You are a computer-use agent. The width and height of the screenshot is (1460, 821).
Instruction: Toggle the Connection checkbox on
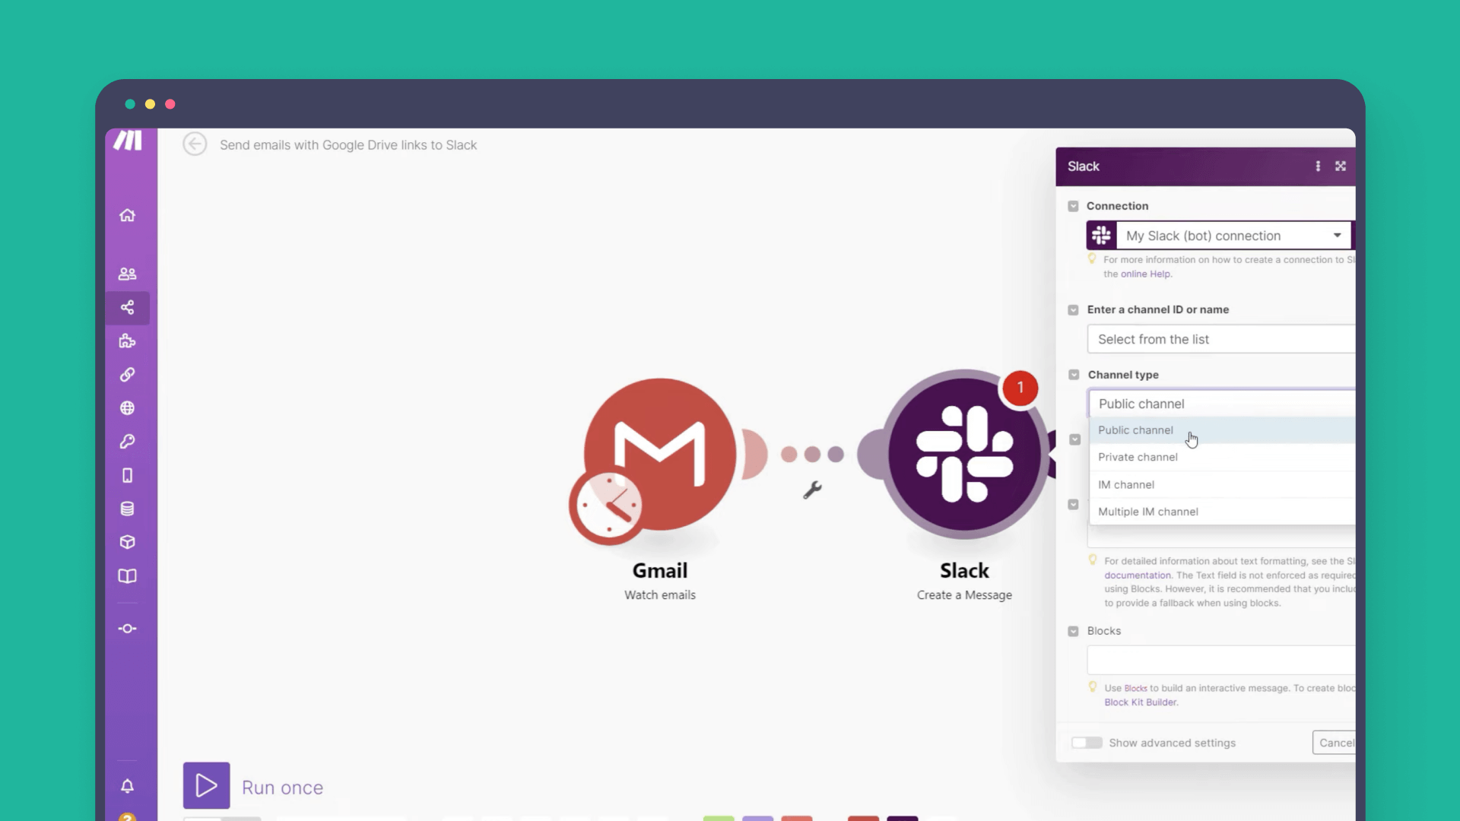coord(1073,207)
